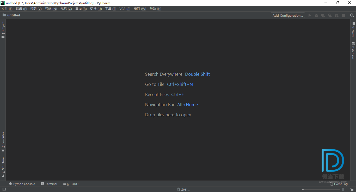Click the Drop files here to open text
The height and width of the screenshot is (192, 356).
[x=168, y=115]
